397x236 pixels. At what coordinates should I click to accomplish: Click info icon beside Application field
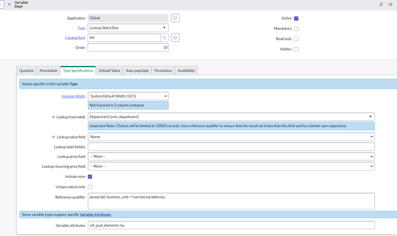[175, 18]
